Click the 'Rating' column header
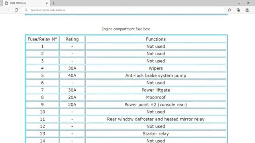 pyautogui.click(x=72, y=39)
